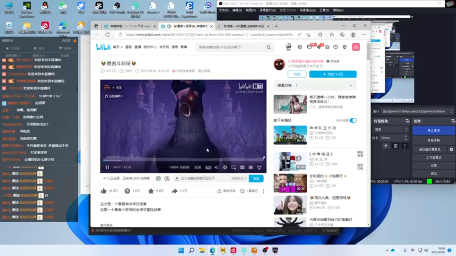Image resolution: width=456 pixels, height=256 pixels.
Task: Reload the page in Edge browser
Action: point(108,35)
